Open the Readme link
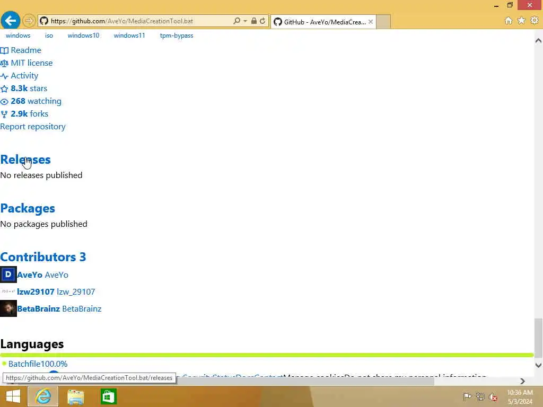Screen dimensions: 543x407 coord(26,50)
